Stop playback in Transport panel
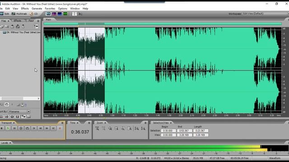The width and height of the screenshot is (289, 162). coord(2,128)
